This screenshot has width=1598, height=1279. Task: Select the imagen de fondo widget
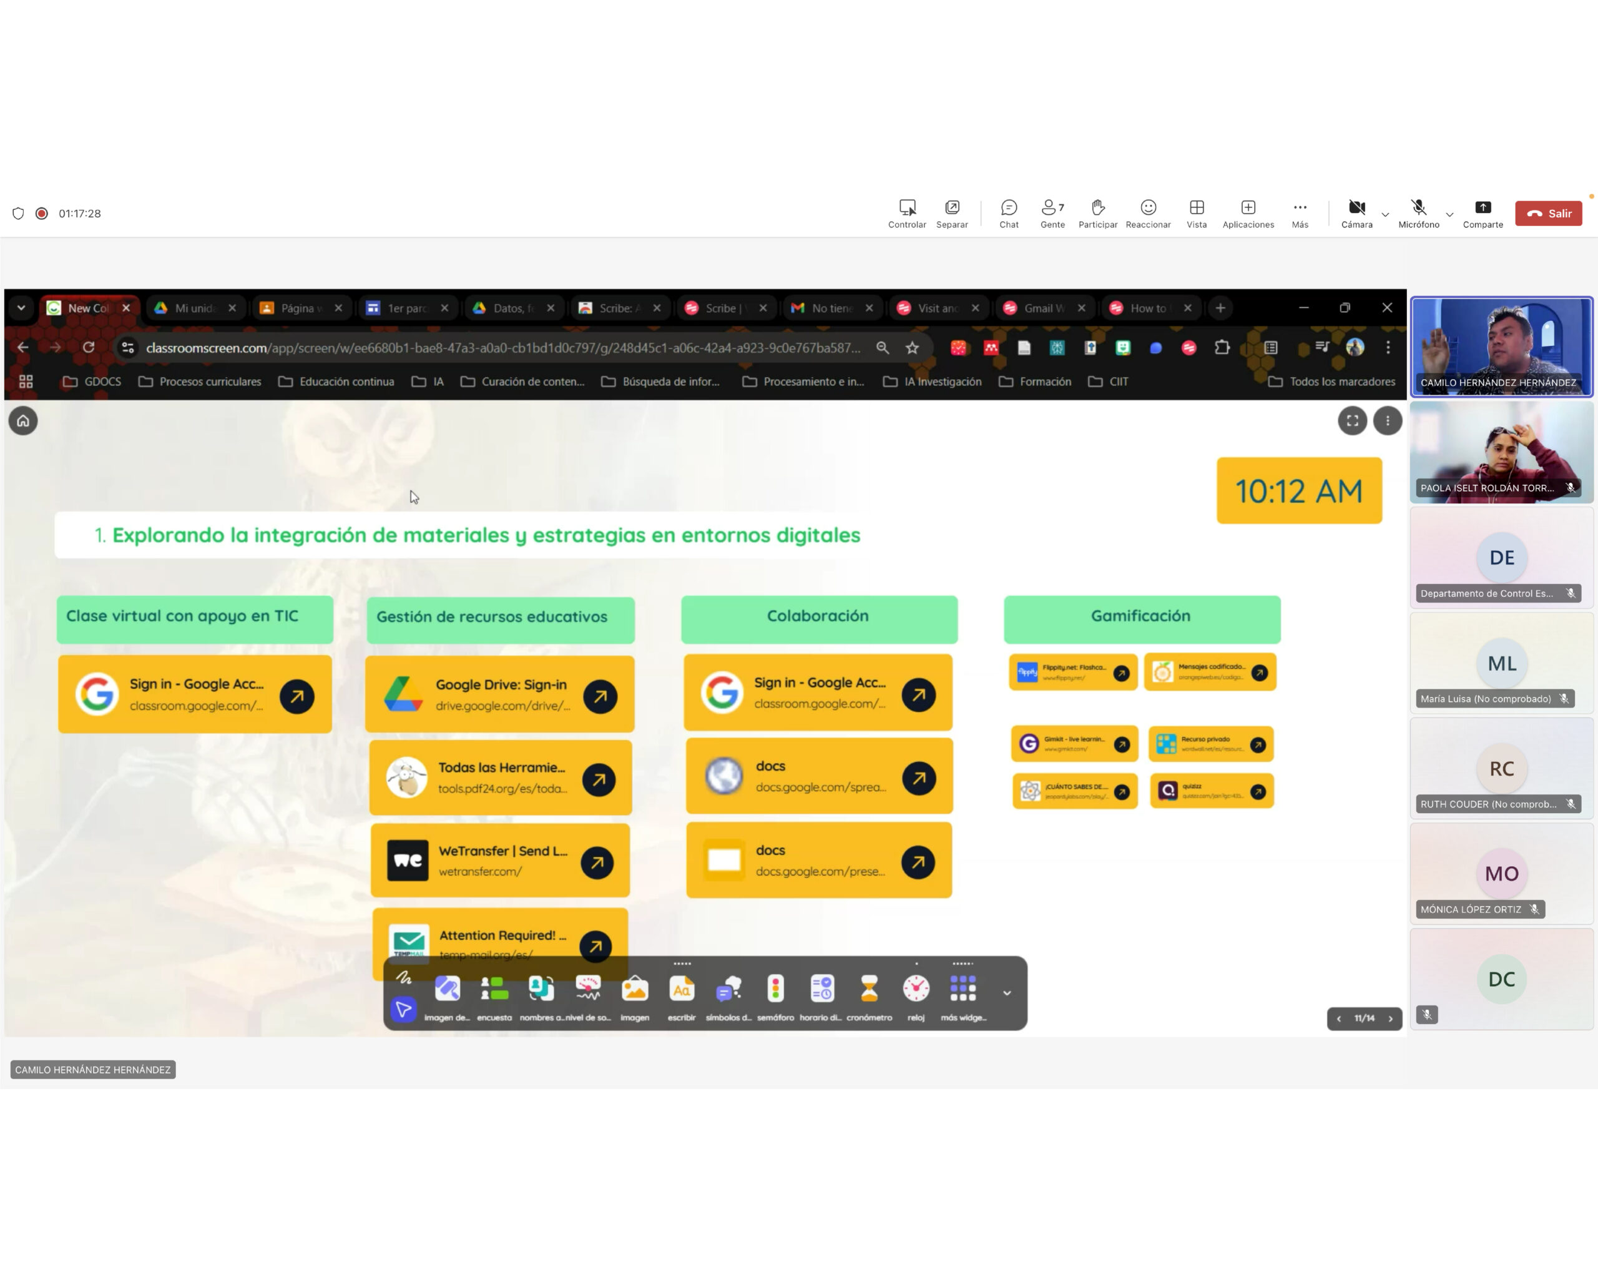click(x=447, y=998)
